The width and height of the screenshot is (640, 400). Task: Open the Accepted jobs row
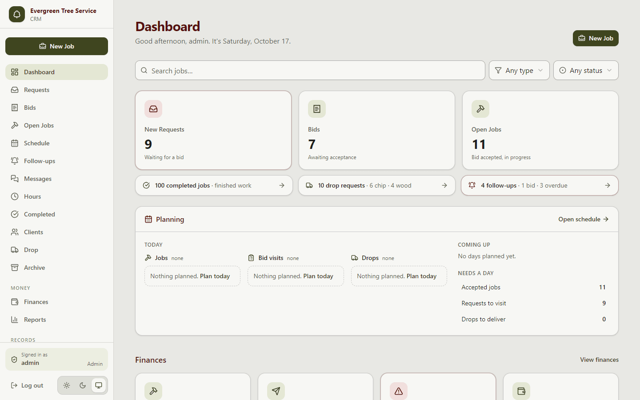pos(533,287)
